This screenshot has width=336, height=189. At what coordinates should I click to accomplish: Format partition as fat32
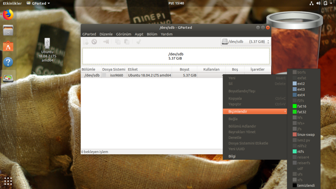[304, 112]
